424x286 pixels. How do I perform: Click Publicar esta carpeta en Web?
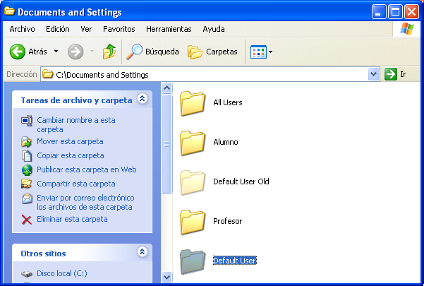click(86, 169)
